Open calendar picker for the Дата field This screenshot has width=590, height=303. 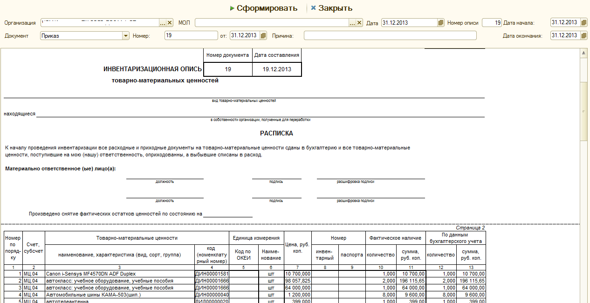(441, 22)
